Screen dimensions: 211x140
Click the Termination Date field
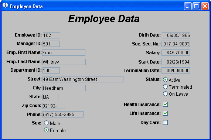coord(176,70)
